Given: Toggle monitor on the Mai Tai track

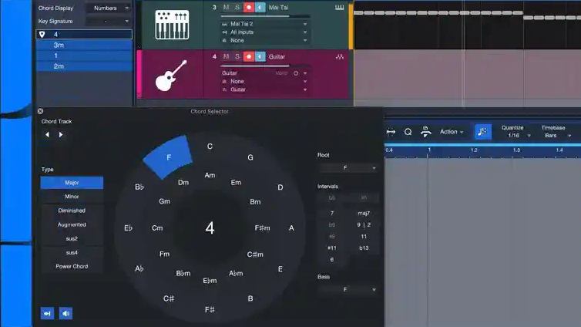Looking at the screenshot, I should click(x=260, y=7).
